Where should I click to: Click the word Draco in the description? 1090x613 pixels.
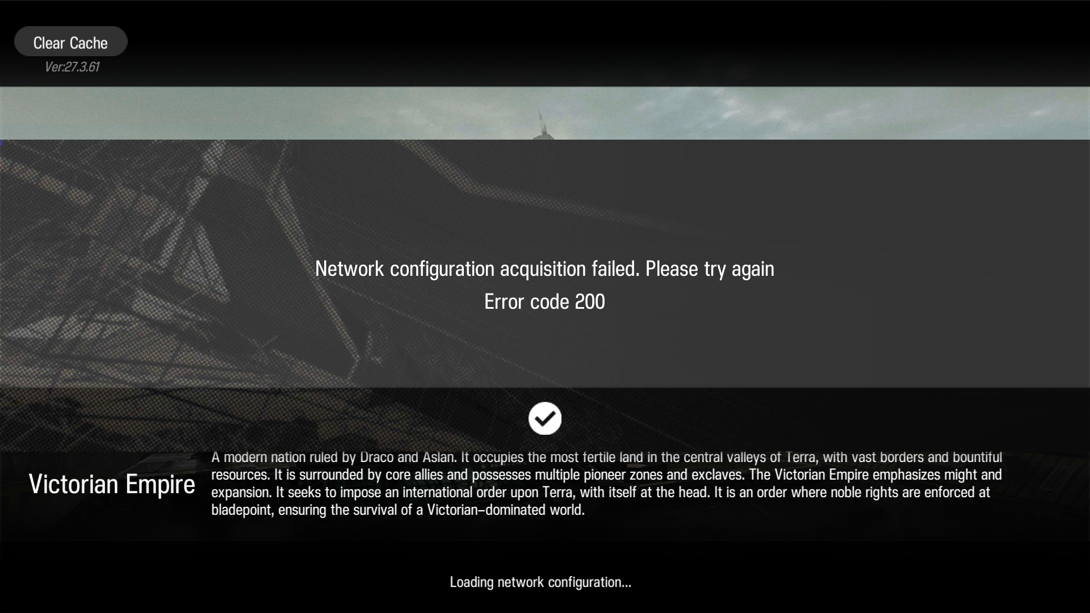click(376, 457)
